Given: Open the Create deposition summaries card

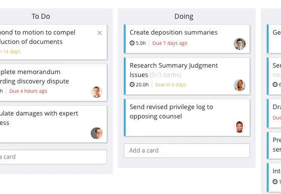Looking at the screenshot, I should click(x=187, y=39).
